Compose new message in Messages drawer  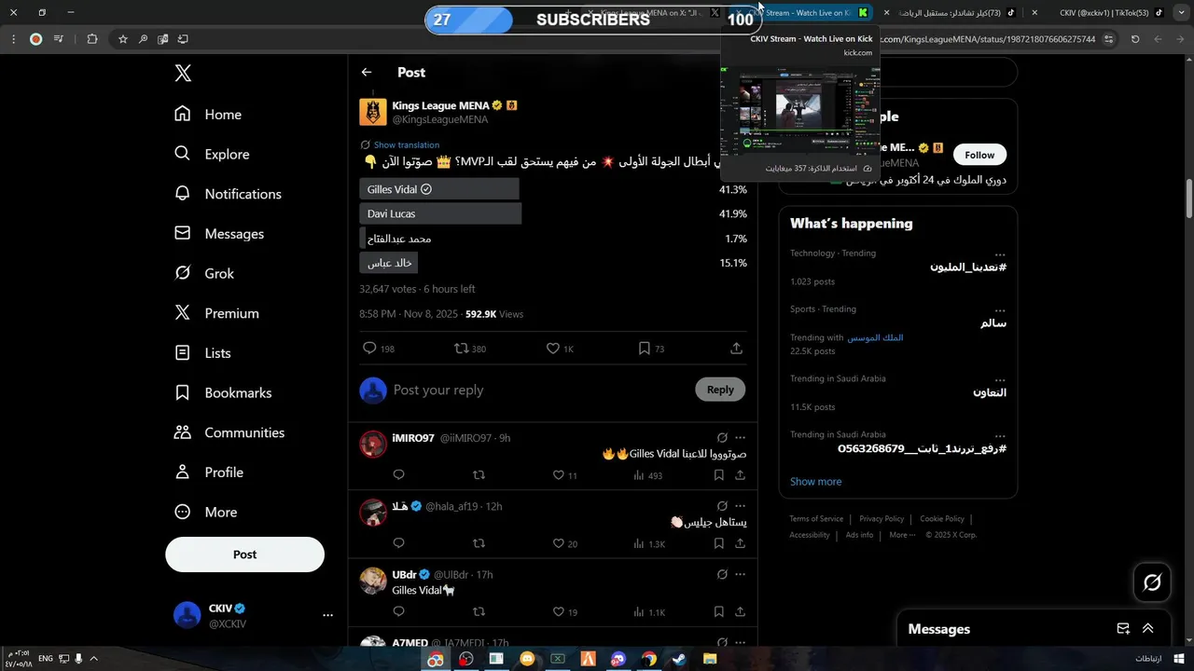point(1123,629)
